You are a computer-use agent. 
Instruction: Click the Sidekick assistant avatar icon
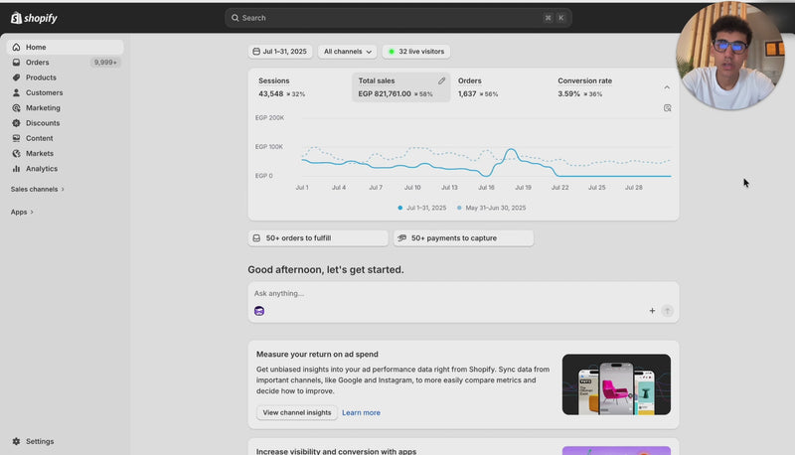pos(259,311)
